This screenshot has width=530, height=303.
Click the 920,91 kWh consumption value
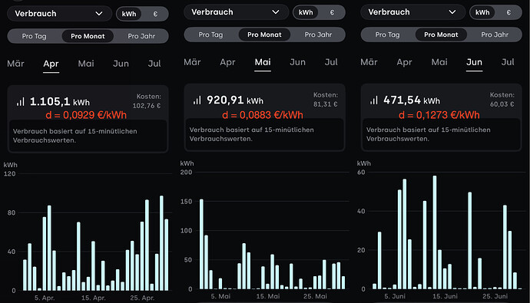[x=235, y=100]
